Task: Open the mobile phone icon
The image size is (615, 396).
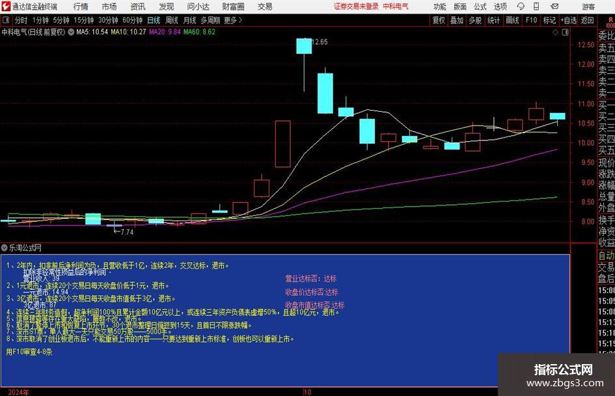Action: 536,7
